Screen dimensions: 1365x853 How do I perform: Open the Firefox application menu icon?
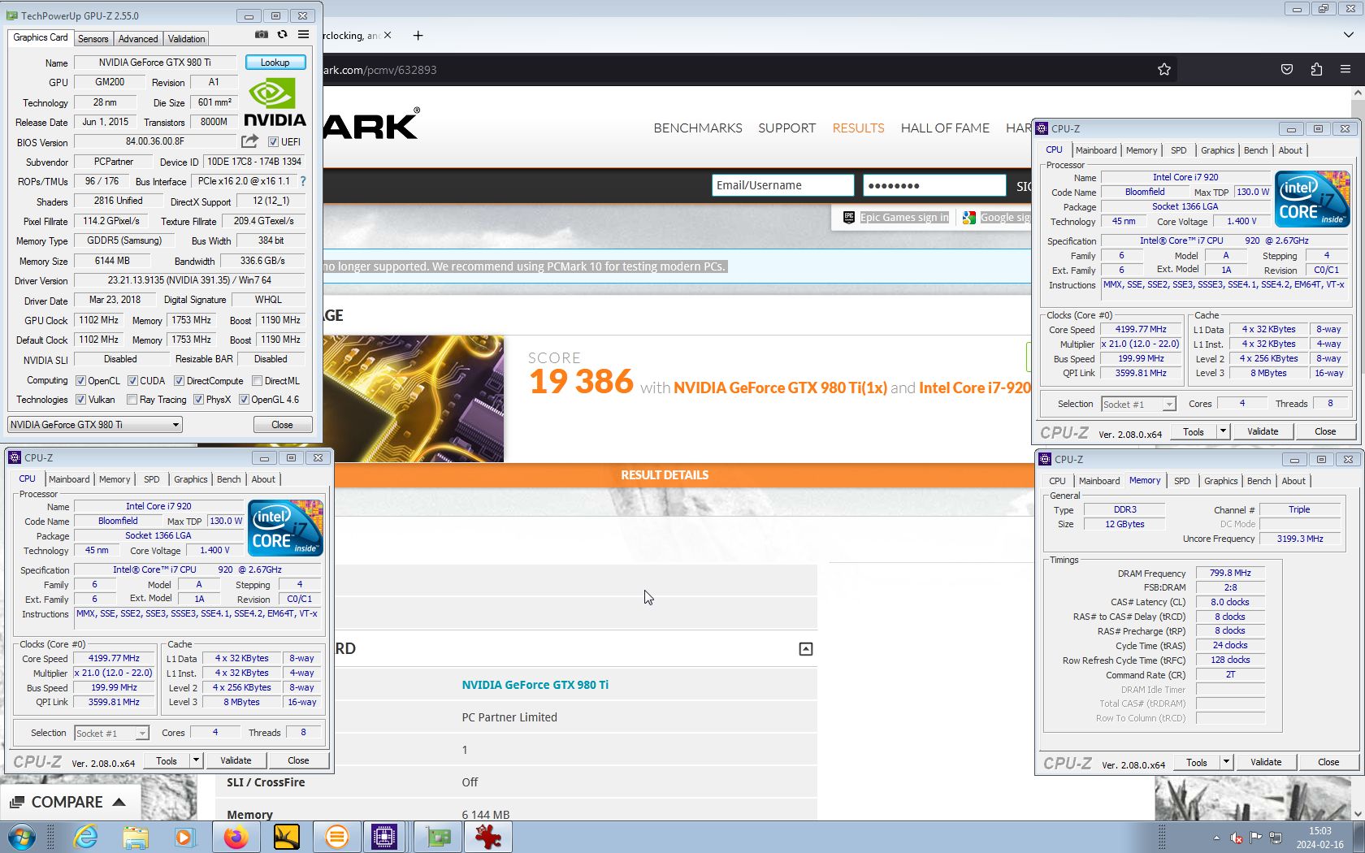1345,70
